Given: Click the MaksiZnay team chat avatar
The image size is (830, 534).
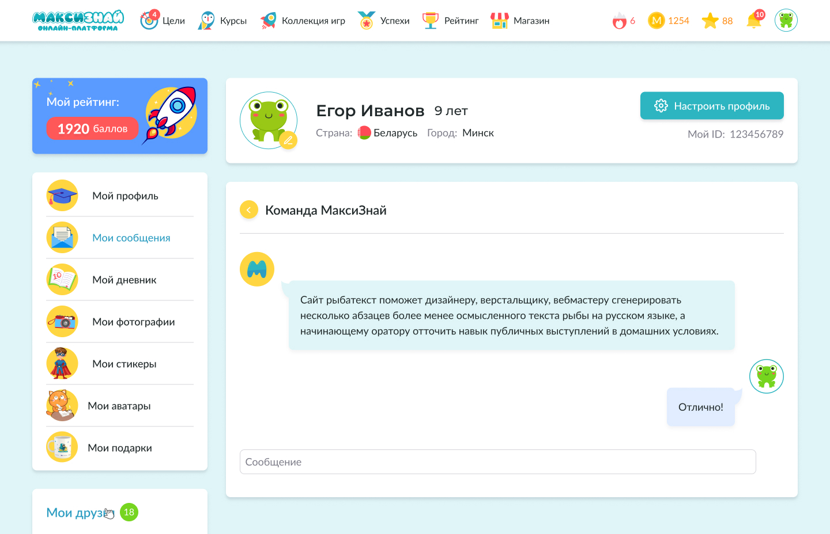Looking at the screenshot, I should 257,269.
